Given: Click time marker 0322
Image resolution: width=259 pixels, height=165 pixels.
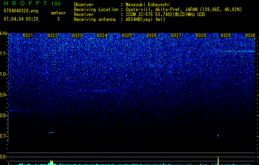Looking at the screenshot, I should [53, 35].
